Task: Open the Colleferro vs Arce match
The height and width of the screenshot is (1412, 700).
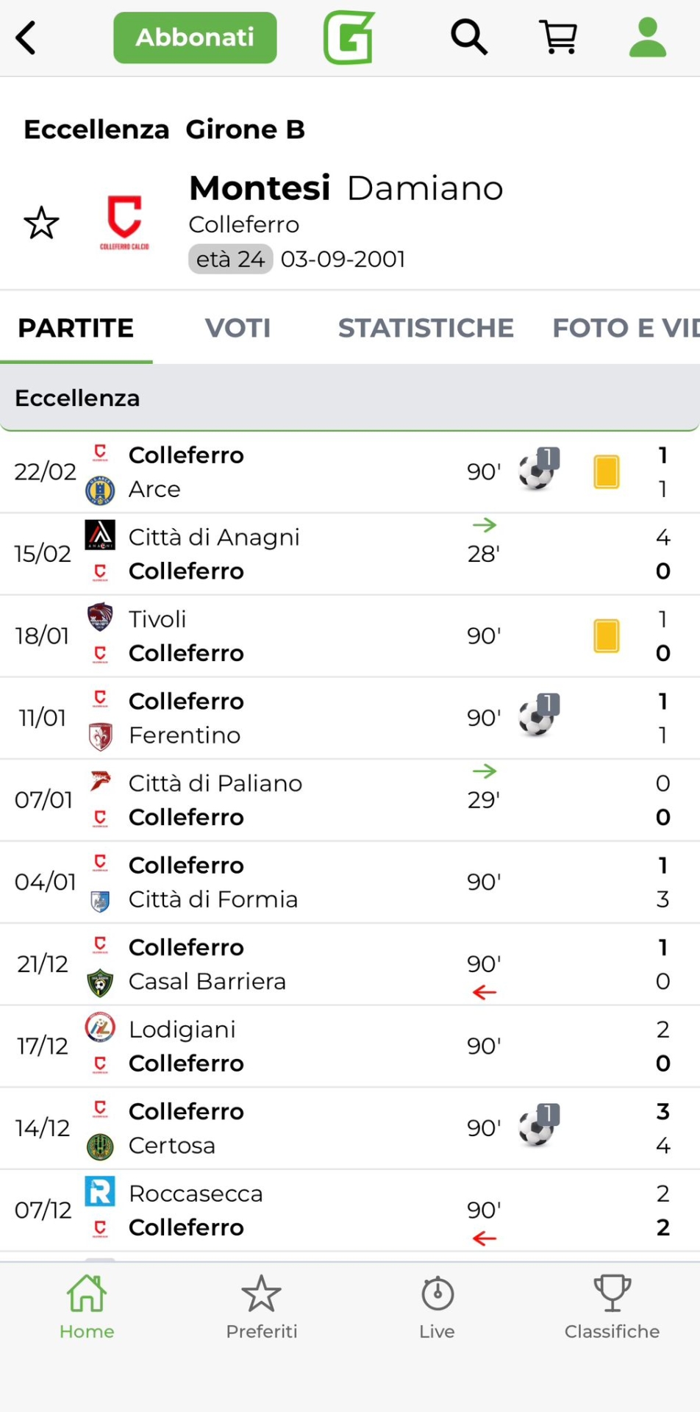Action: click(294, 472)
